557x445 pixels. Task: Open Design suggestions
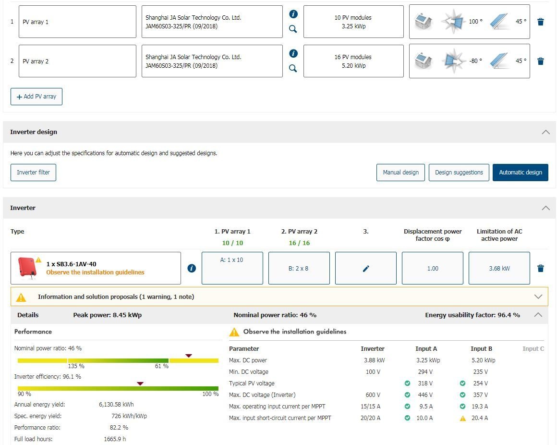[x=459, y=173]
